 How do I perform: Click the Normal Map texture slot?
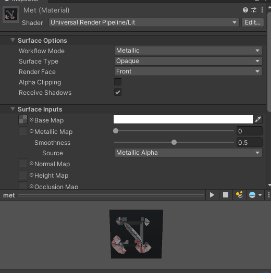coord(23,163)
